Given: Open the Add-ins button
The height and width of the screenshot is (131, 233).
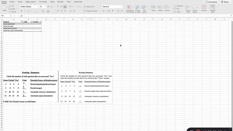Looking at the screenshot, I should coord(204,8).
